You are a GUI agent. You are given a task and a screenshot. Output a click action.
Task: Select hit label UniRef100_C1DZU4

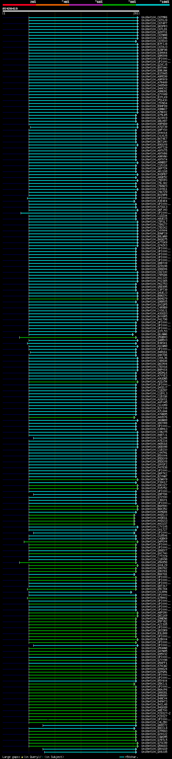pyautogui.click(x=154, y=216)
